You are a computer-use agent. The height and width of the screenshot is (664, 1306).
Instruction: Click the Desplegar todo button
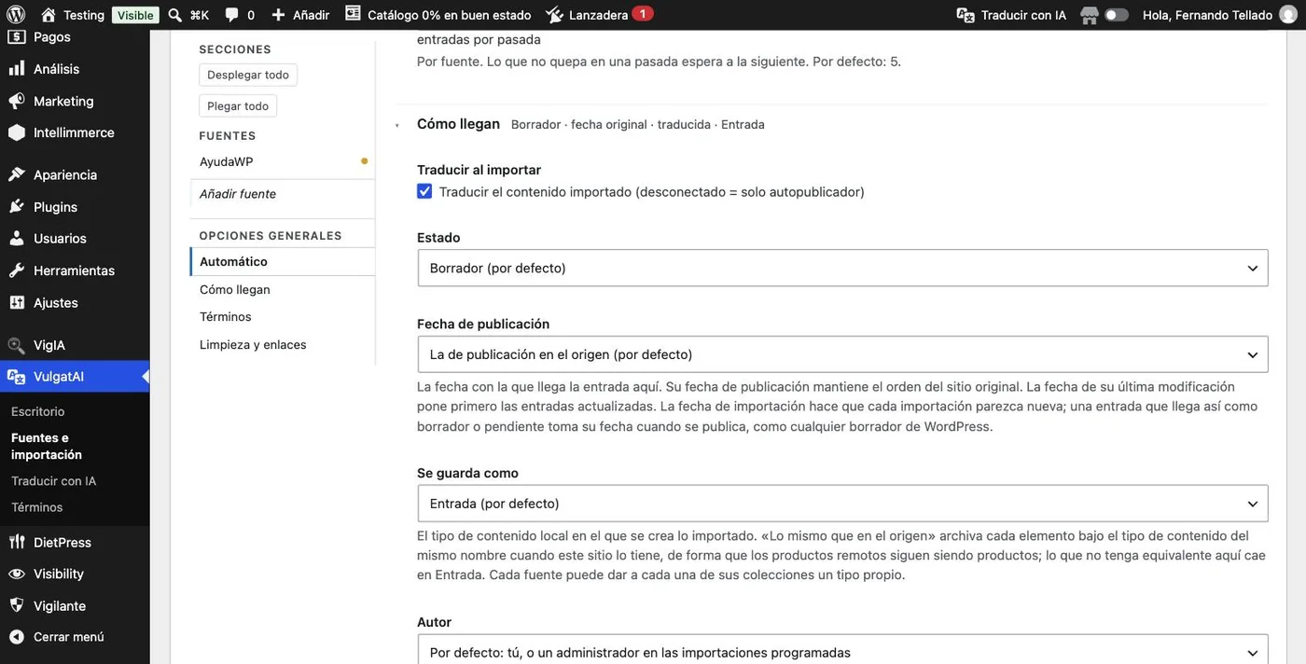[248, 75]
